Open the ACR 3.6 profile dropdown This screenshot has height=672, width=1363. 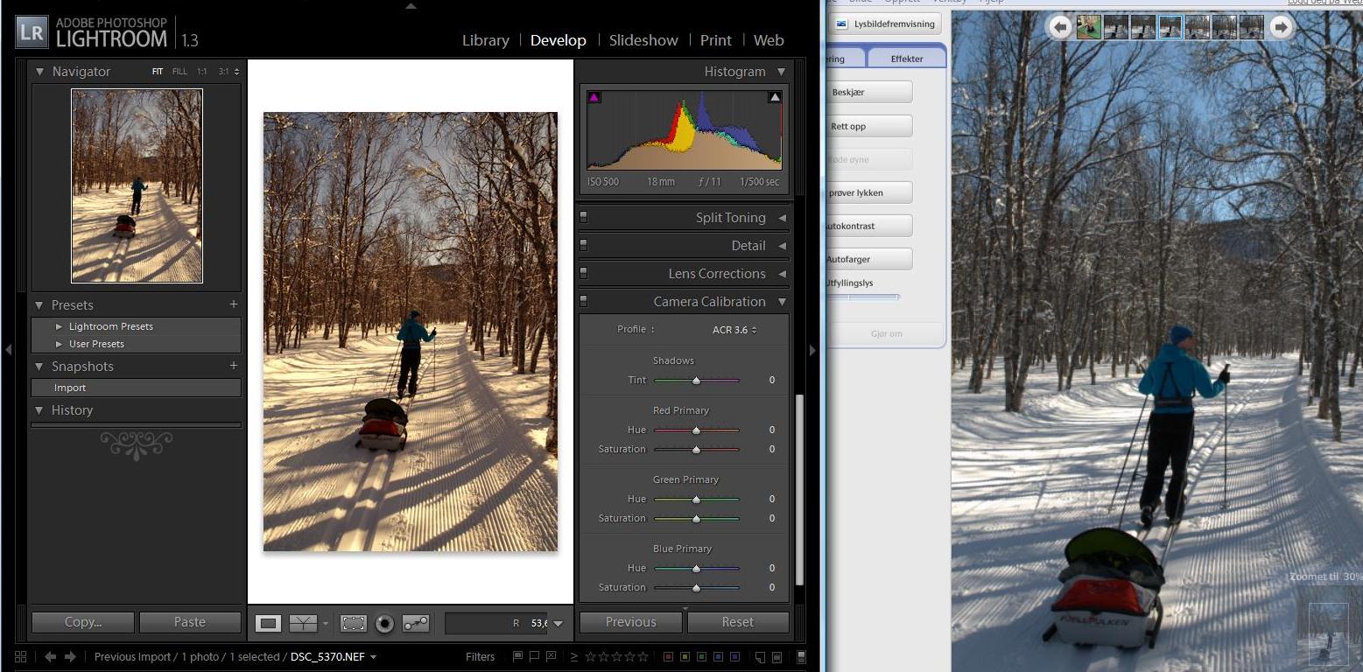click(734, 330)
